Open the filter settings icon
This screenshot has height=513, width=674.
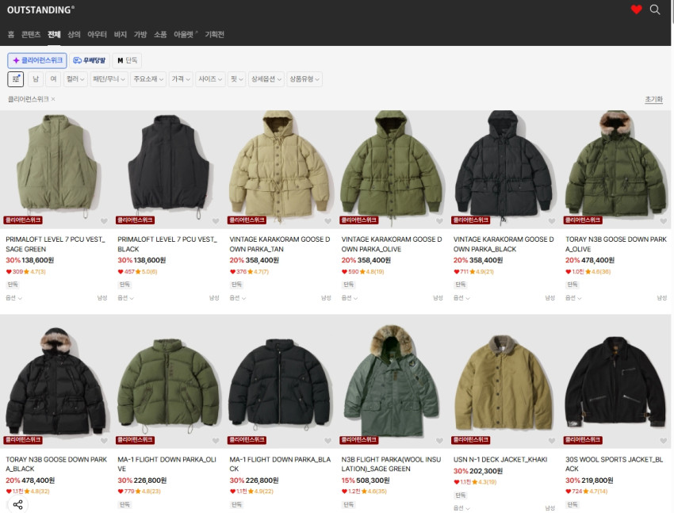(16, 79)
